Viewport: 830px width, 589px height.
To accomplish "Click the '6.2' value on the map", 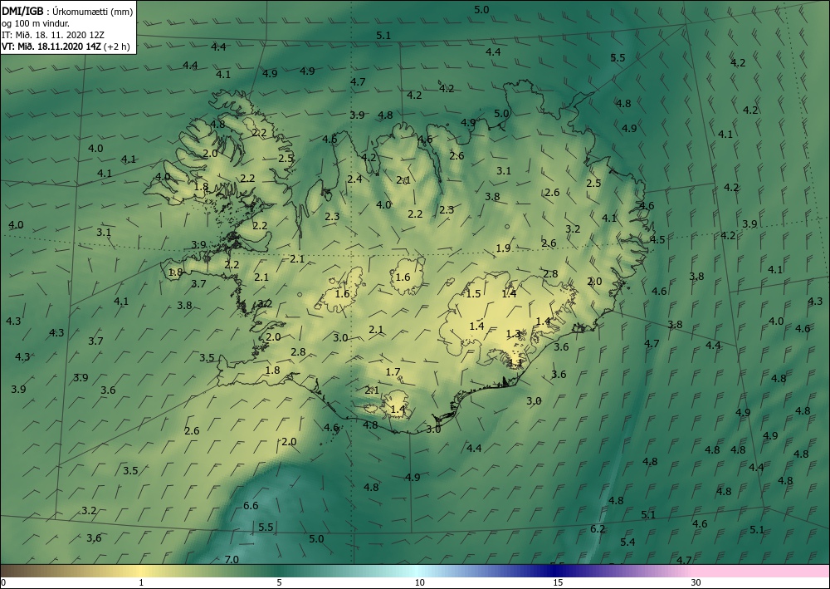I will [x=598, y=528].
